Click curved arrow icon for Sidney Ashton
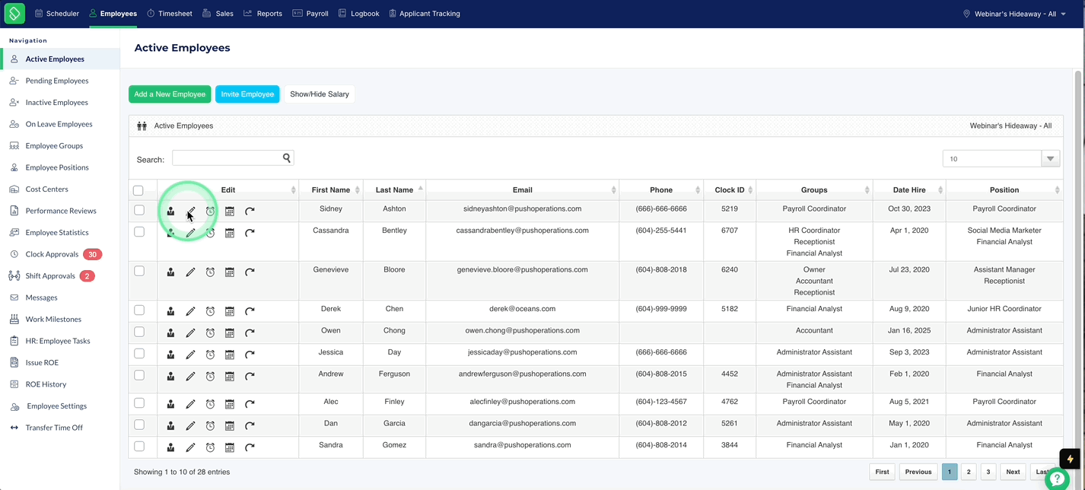 250,211
